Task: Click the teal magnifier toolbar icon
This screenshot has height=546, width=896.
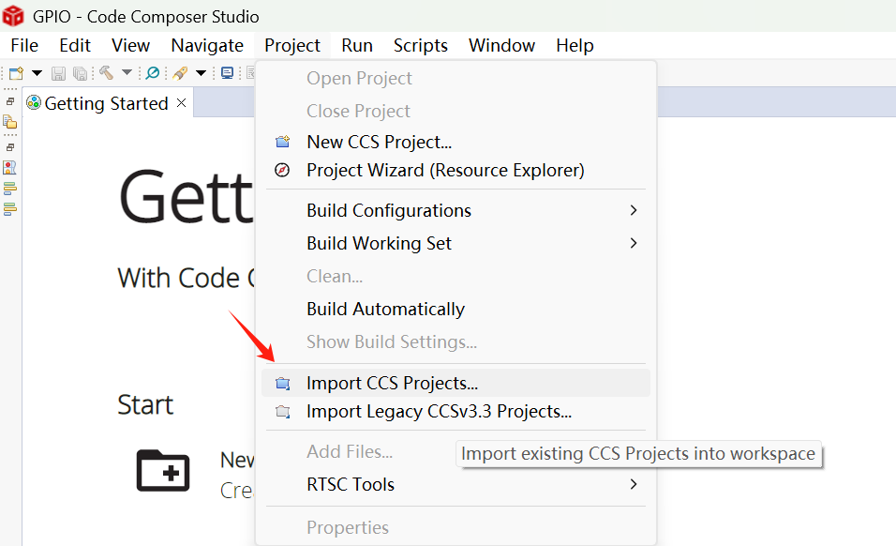Action: click(x=152, y=73)
